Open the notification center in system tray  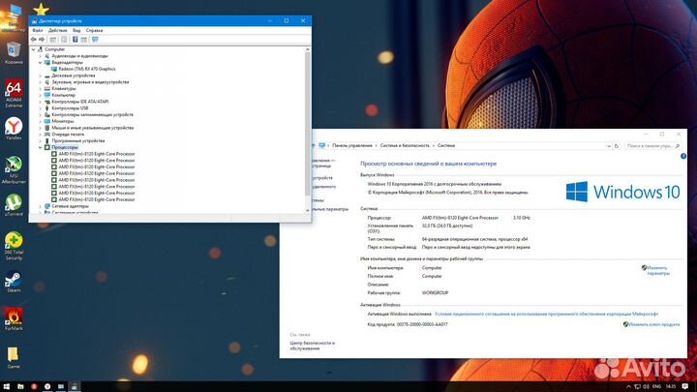(x=685, y=386)
